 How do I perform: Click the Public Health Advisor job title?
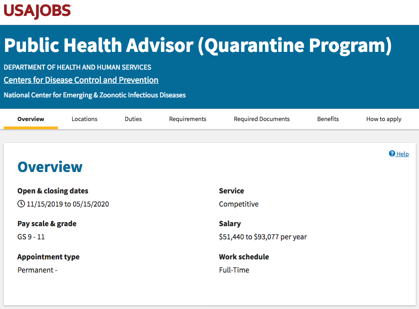click(x=197, y=46)
